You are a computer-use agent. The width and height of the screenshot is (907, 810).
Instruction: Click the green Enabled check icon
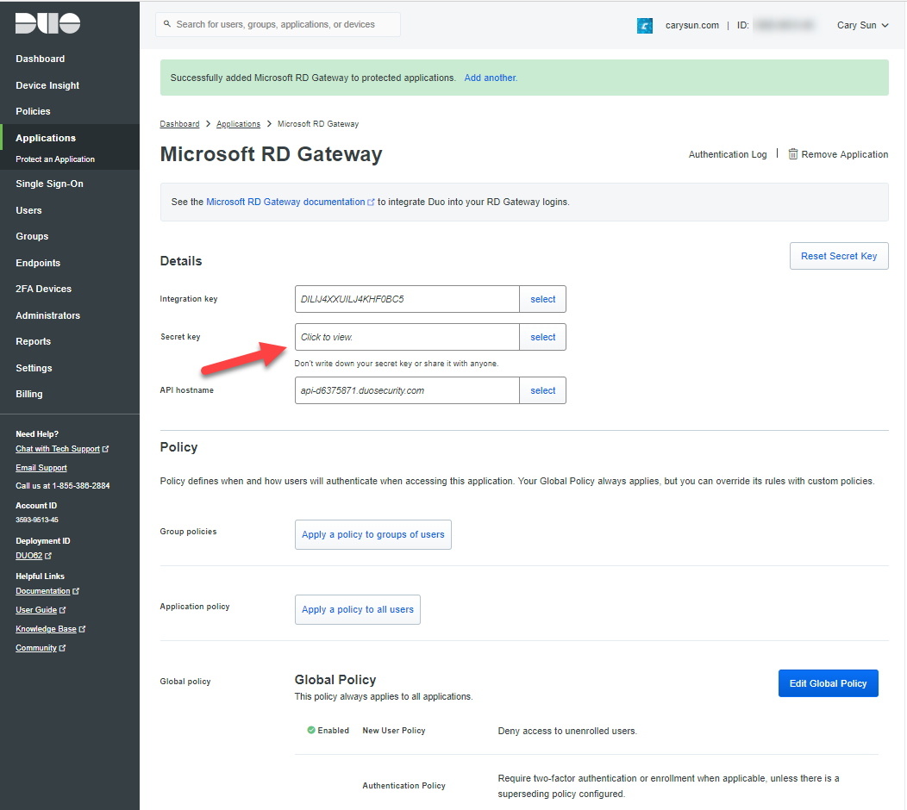point(311,730)
